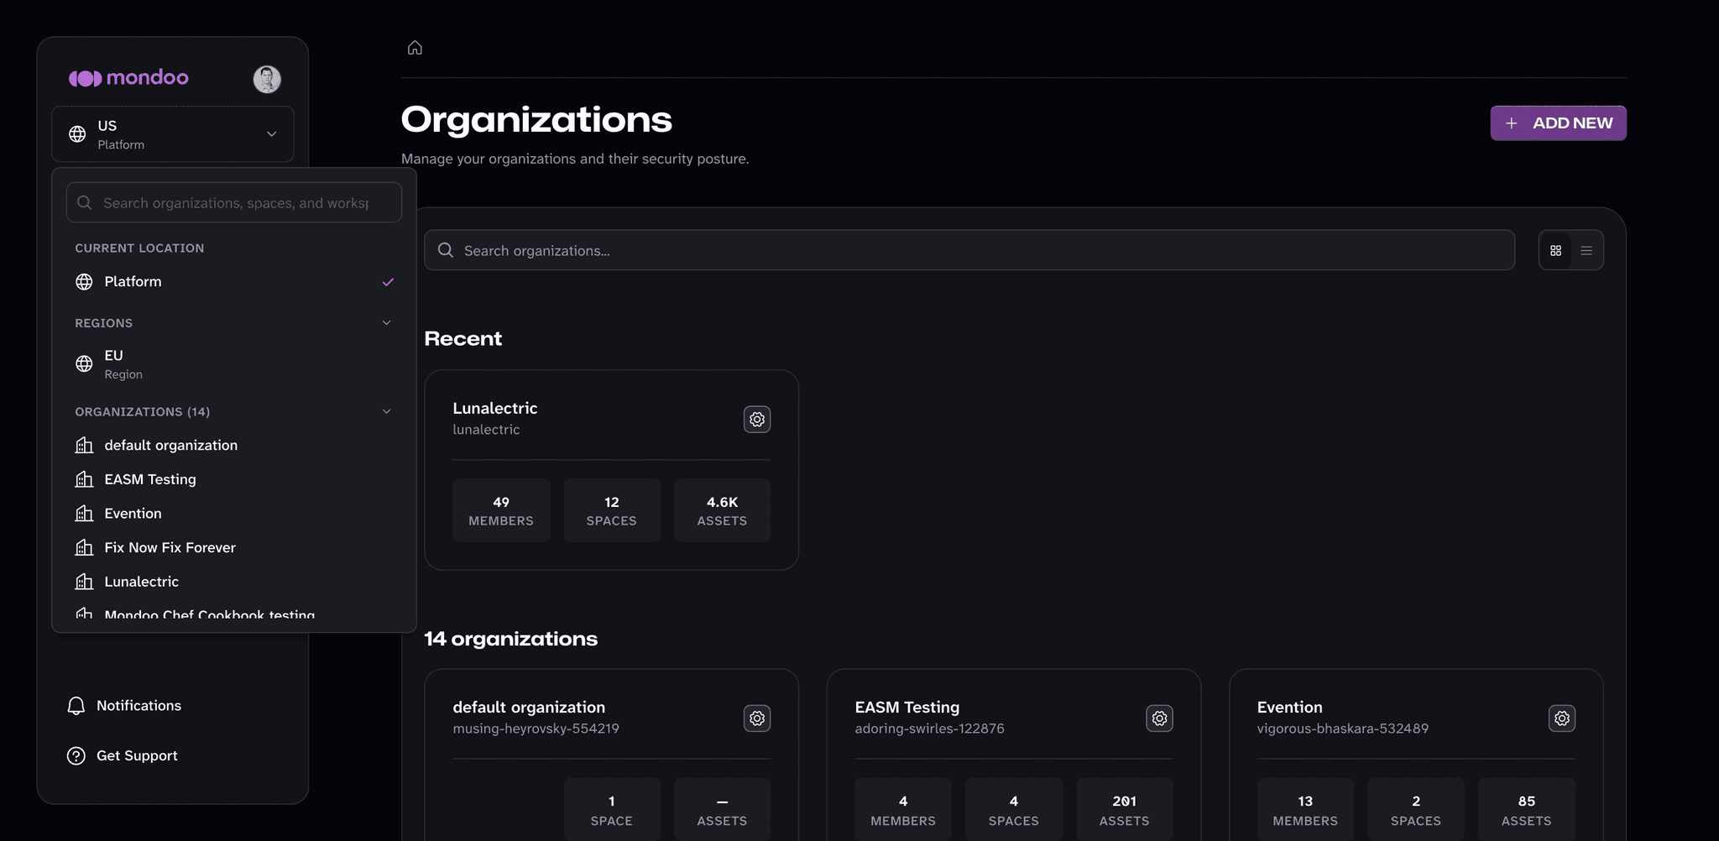Click the ADD NEW button

pos(1558,123)
